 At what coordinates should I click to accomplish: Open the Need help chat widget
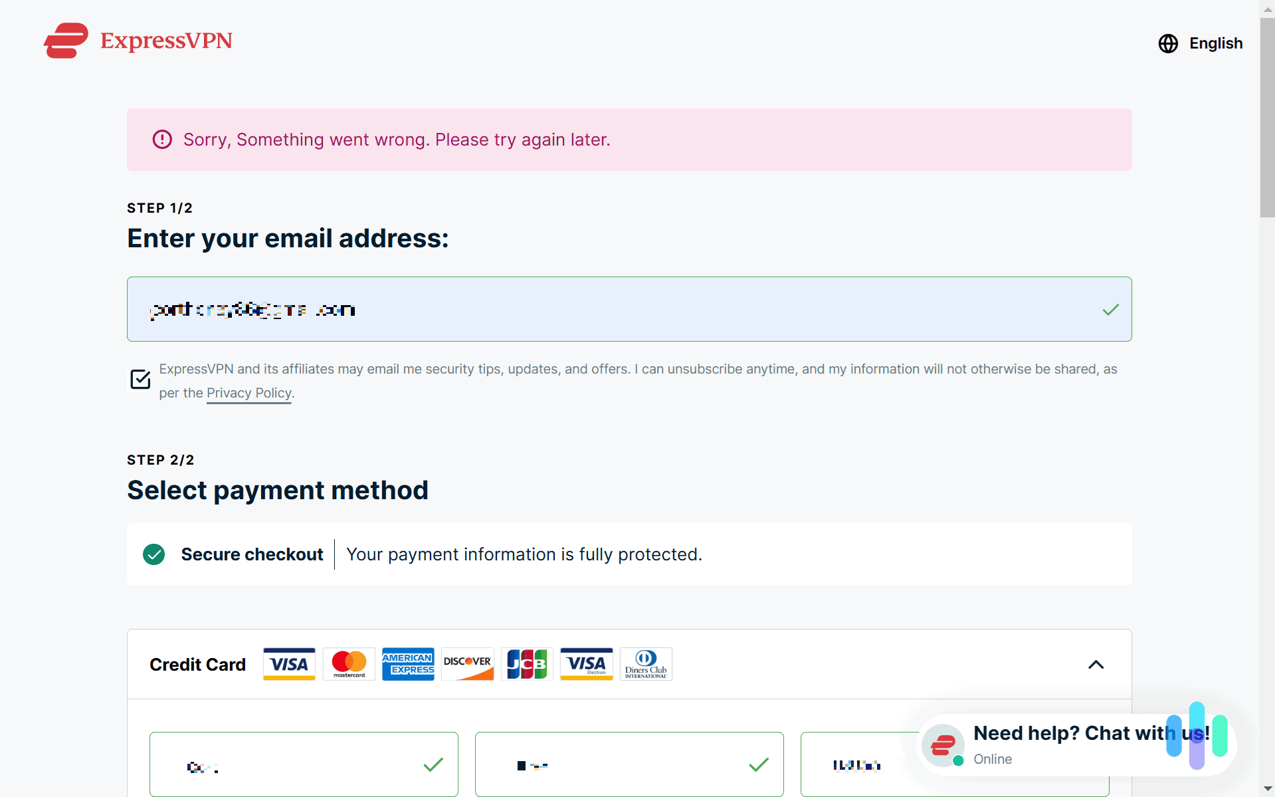(x=1076, y=744)
